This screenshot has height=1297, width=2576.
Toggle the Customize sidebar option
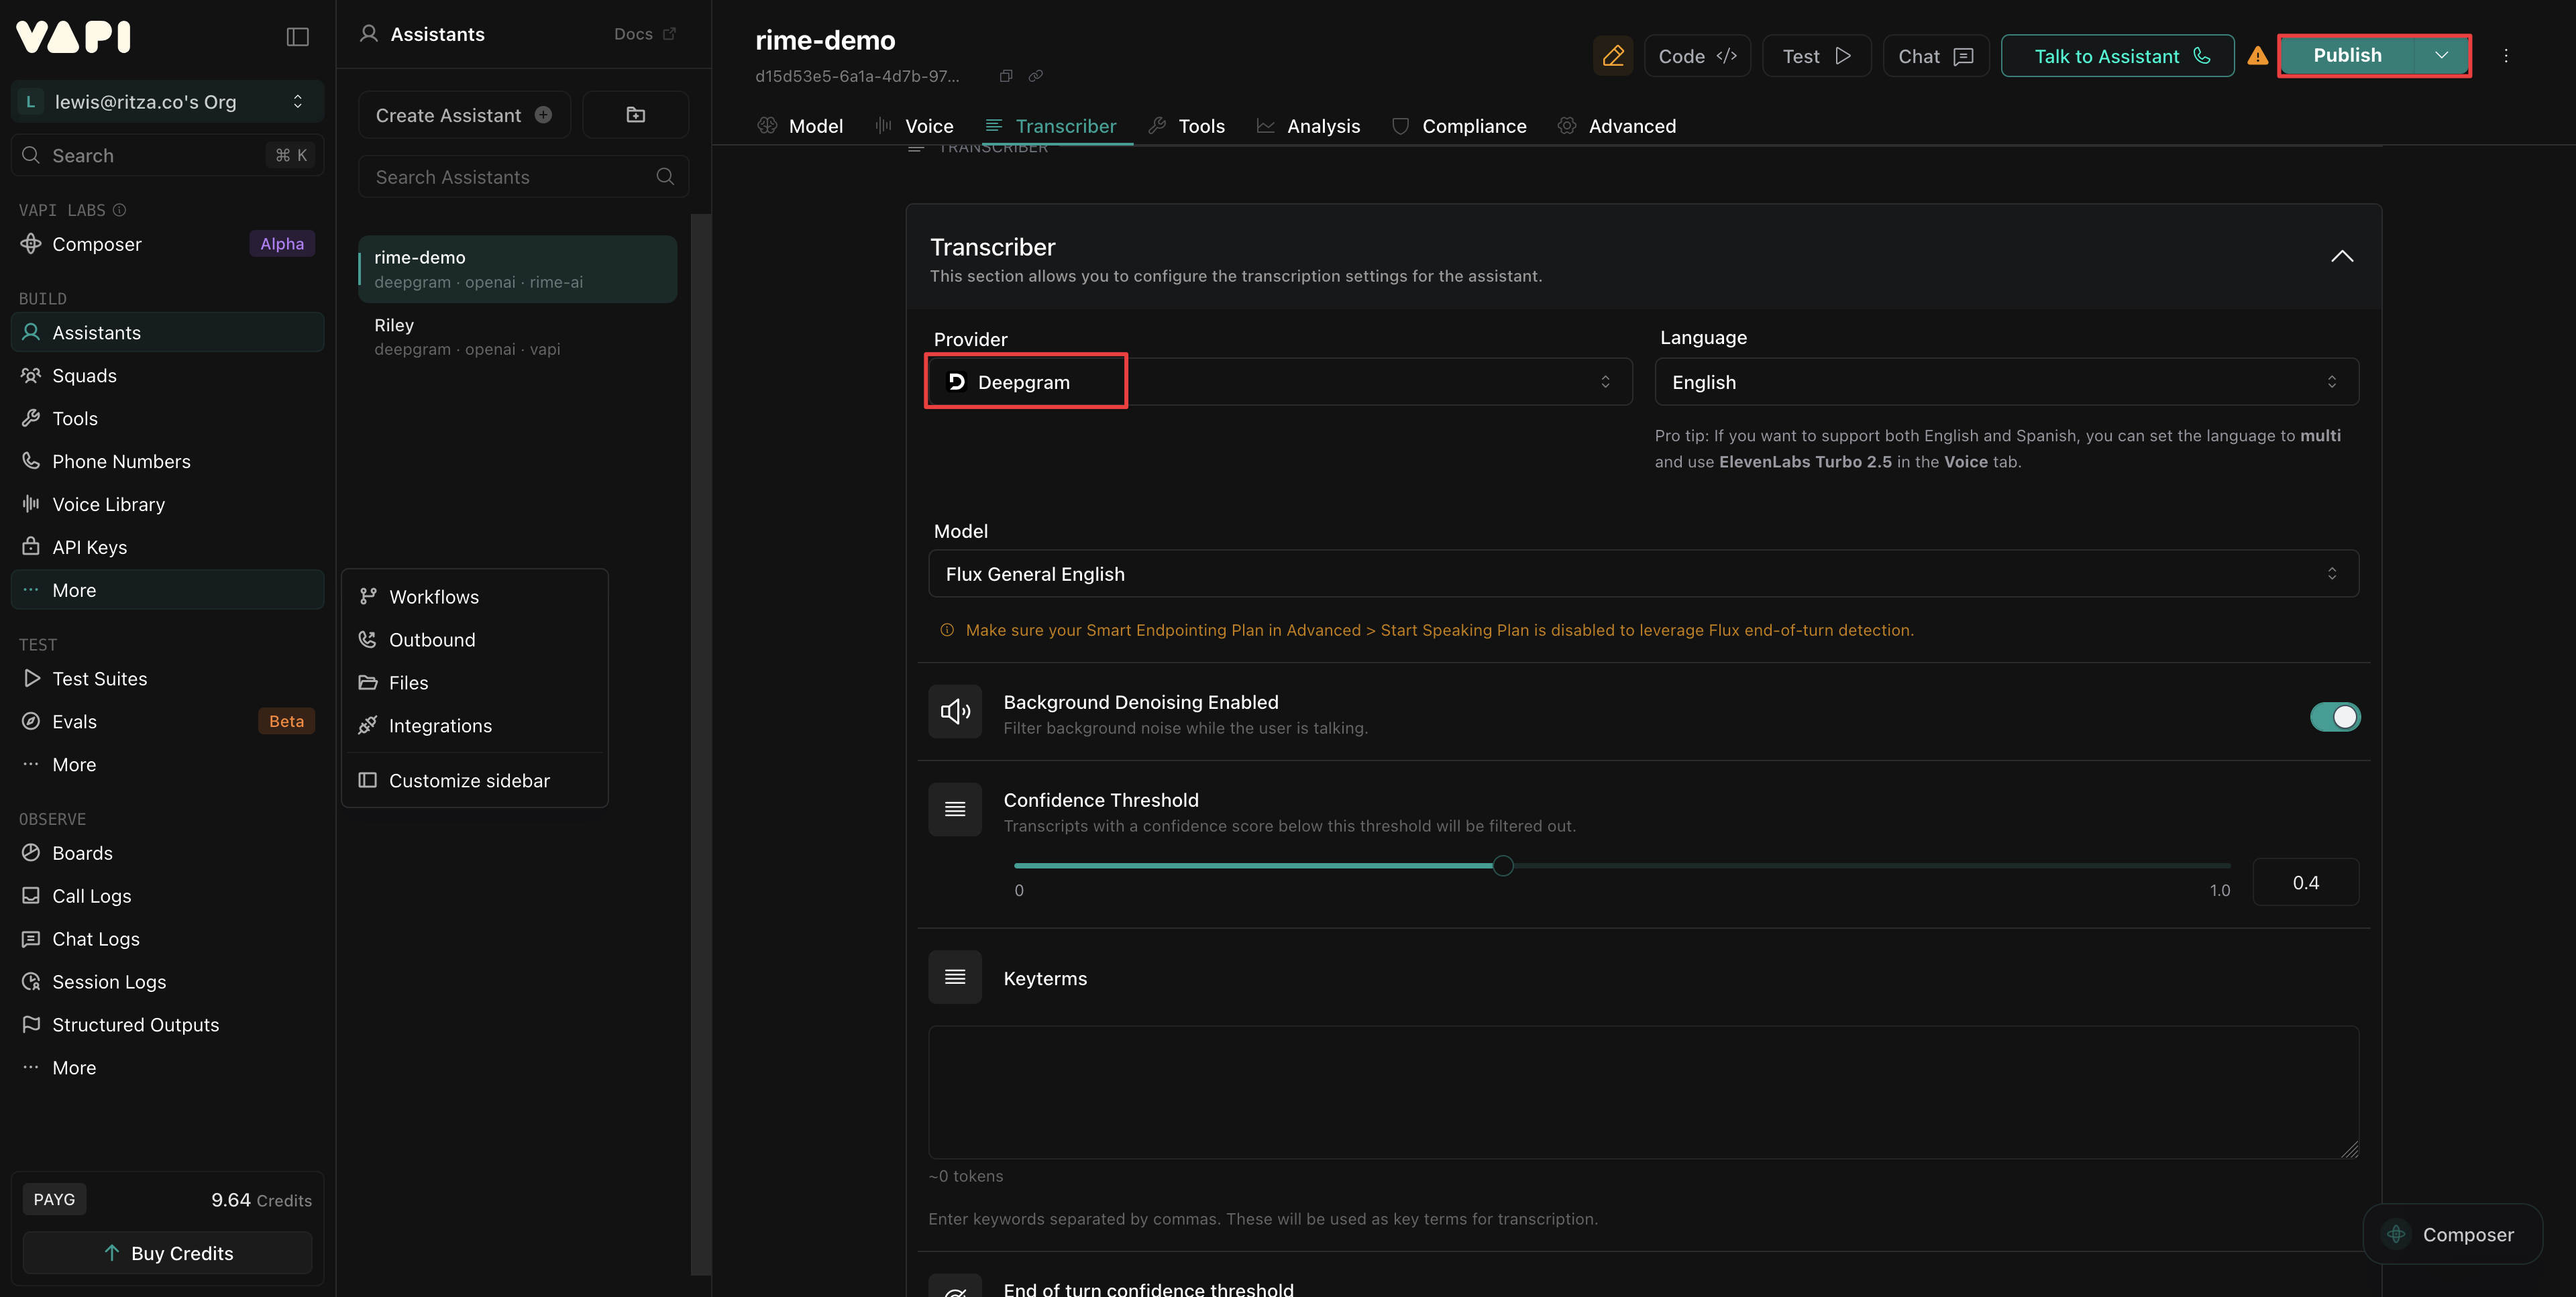(x=468, y=780)
